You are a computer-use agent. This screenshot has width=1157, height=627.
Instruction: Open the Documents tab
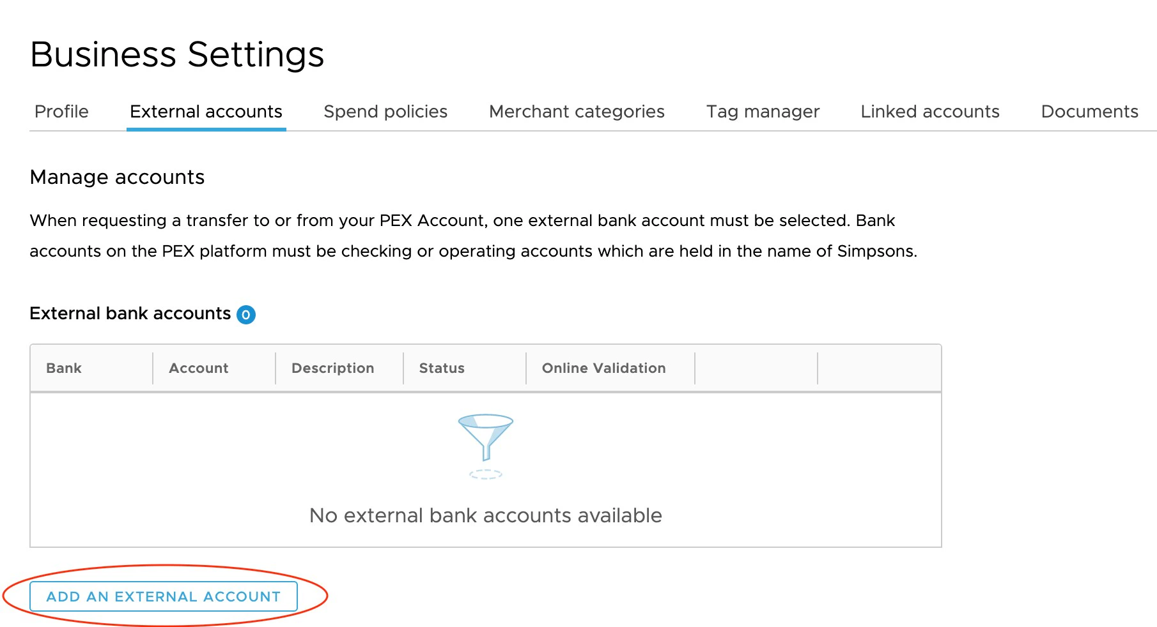[x=1089, y=111]
